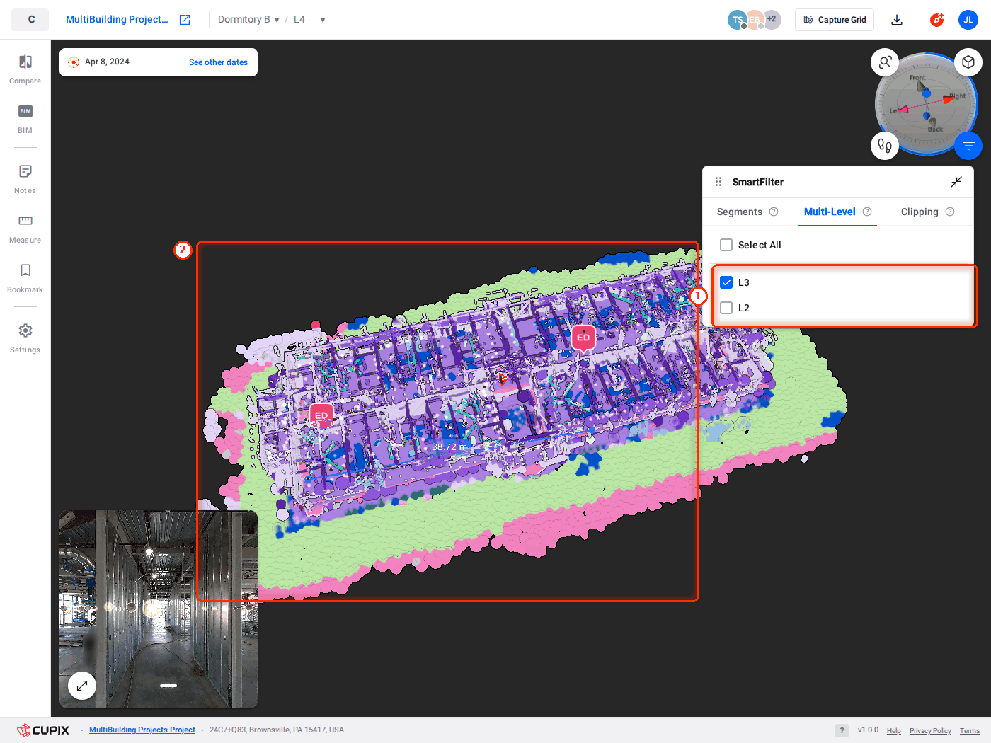Open the Dormitory B building dropdown
The image size is (991, 743).
pyautogui.click(x=248, y=20)
